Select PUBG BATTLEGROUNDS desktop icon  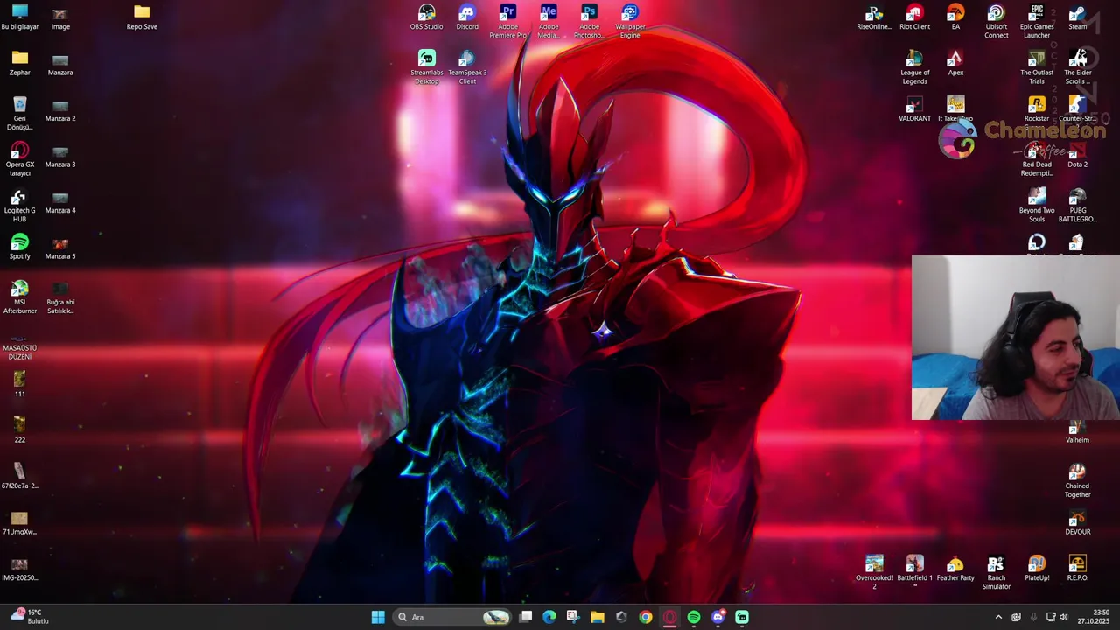[x=1077, y=205]
